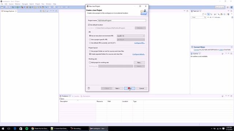Click Link with Editor in Package Explorer
Screen dimensions: 234x131
point(44,11)
